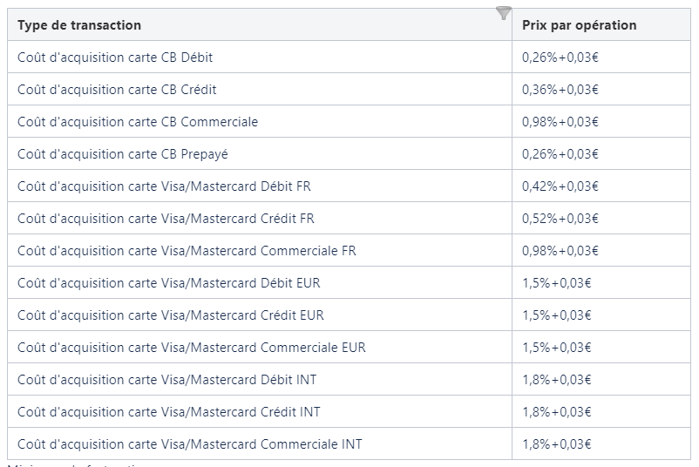
Task: Click the "carte CB Commerciale" row label
Action: [x=138, y=122]
